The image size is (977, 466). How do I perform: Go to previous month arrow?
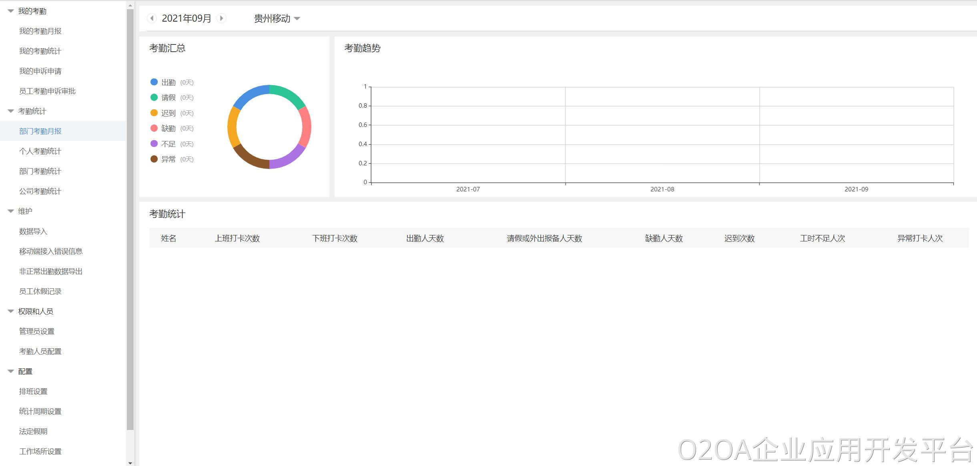pyautogui.click(x=152, y=18)
